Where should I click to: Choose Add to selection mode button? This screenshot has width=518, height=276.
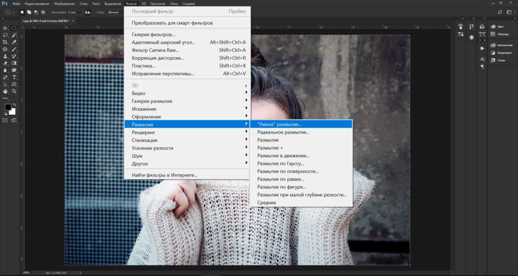pos(29,12)
